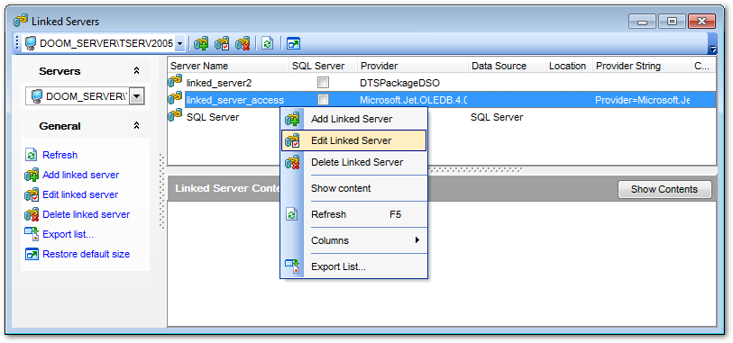Open the DOOM_SERVER combo box in the Servers panel

point(136,96)
